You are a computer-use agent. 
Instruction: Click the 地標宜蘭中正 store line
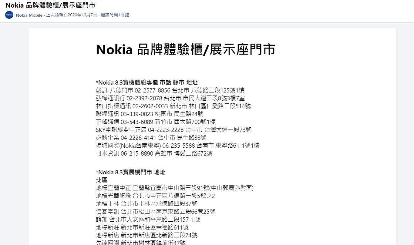[175, 188]
